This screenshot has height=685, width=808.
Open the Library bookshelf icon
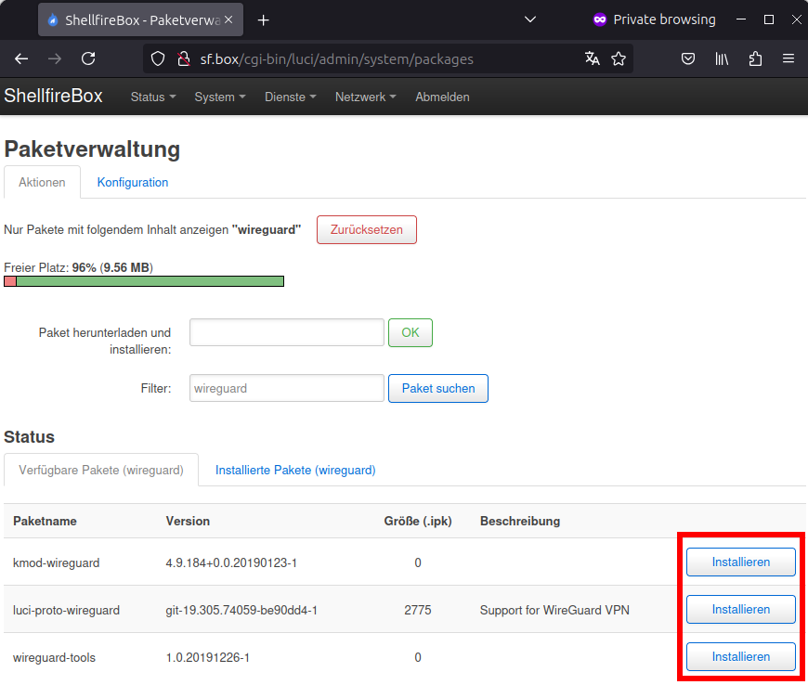pos(722,58)
